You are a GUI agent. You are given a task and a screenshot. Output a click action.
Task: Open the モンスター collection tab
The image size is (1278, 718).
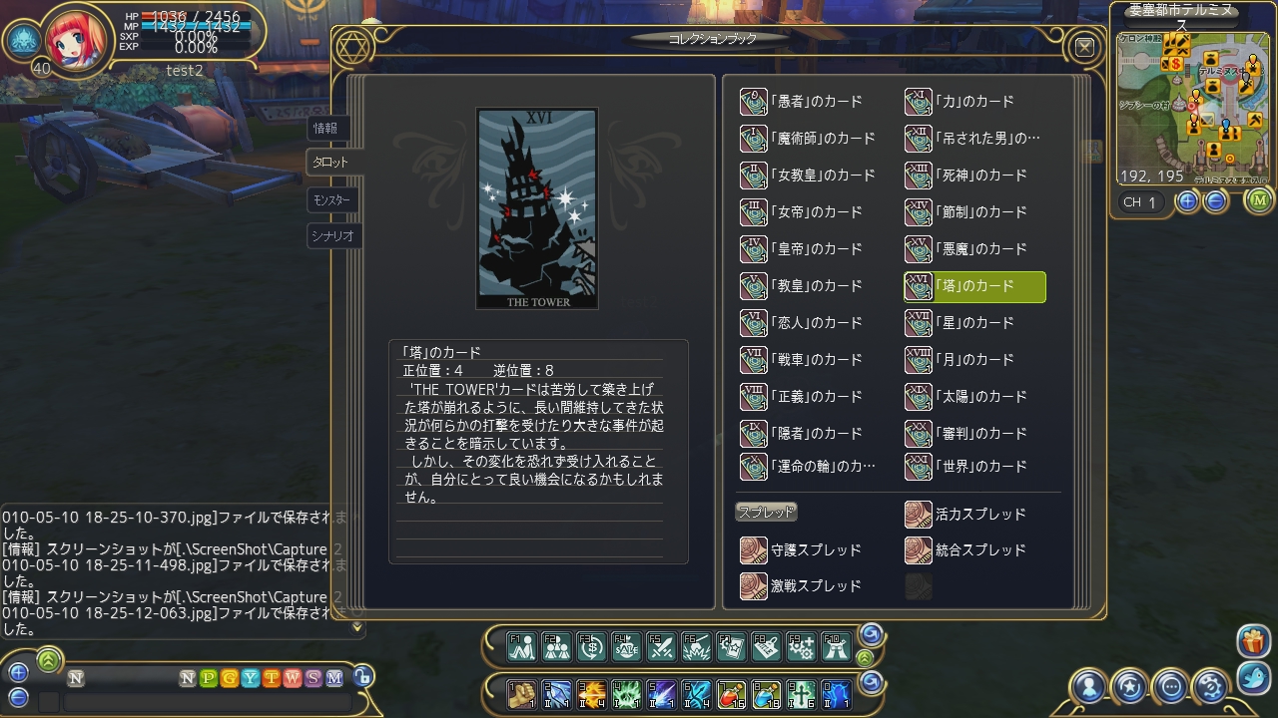click(333, 199)
